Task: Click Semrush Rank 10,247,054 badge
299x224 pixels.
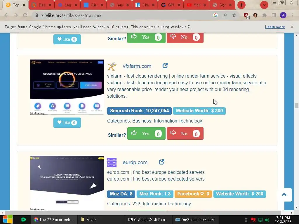Action: (x=139, y=111)
